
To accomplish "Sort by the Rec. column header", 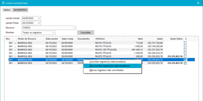I will point(11,39).
